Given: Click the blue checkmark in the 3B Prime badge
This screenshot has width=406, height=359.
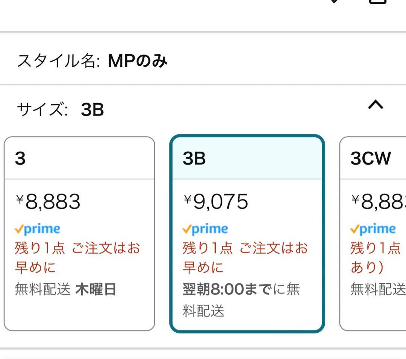Looking at the screenshot, I should (186, 228).
